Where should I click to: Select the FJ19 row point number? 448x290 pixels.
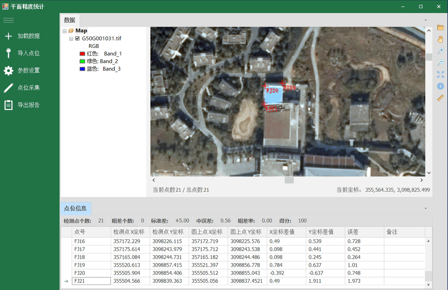[x=91, y=265]
